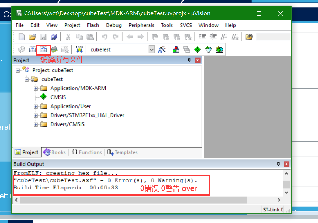Click Build Output scroll up arrow
The width and height of the screenshot is (318, 223).
[286, 174]
